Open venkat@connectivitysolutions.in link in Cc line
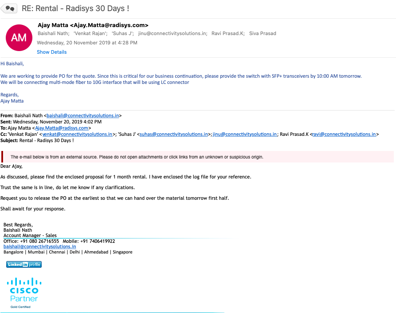 pos(77,134)
